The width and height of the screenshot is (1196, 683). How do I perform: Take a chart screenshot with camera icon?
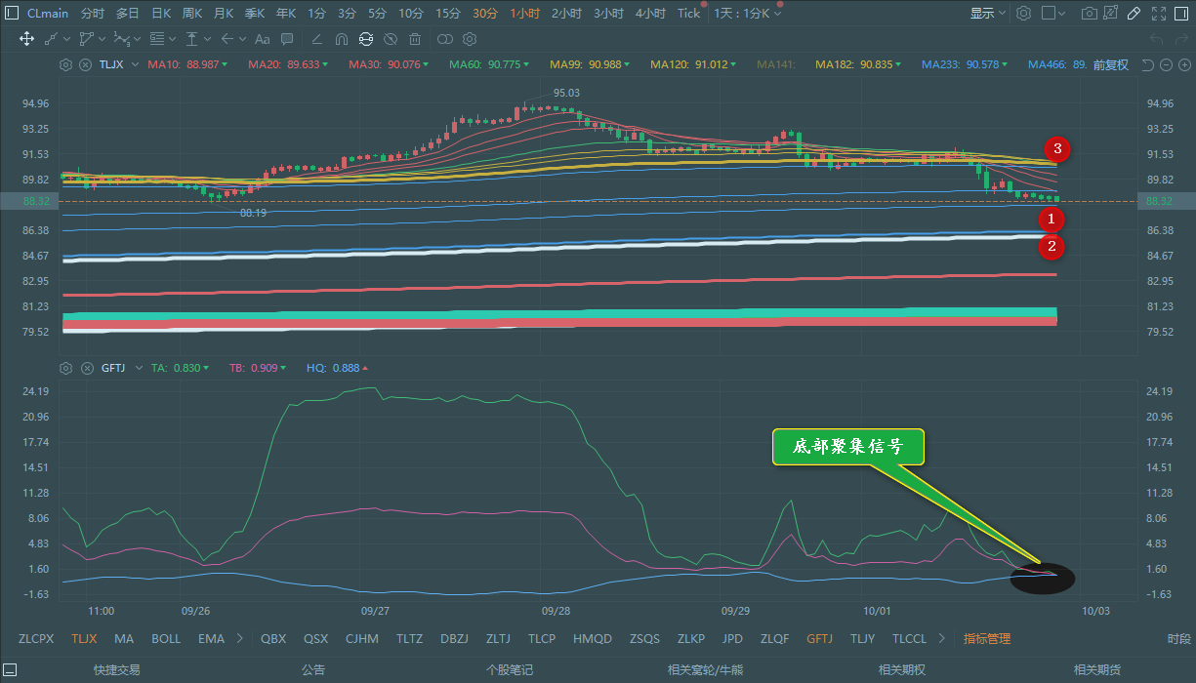click(x=1089, y=14)
